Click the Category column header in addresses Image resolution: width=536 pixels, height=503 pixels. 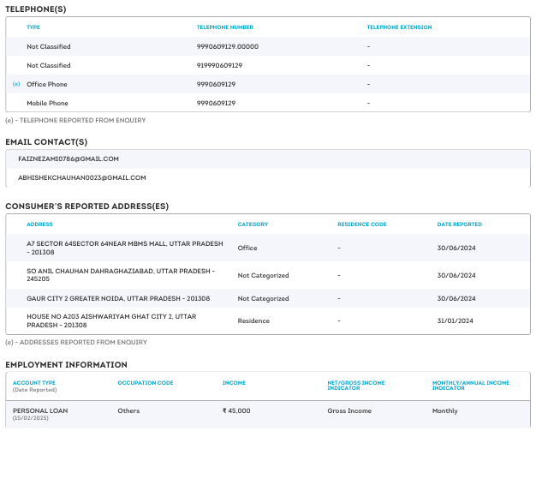tap(253, 225)
